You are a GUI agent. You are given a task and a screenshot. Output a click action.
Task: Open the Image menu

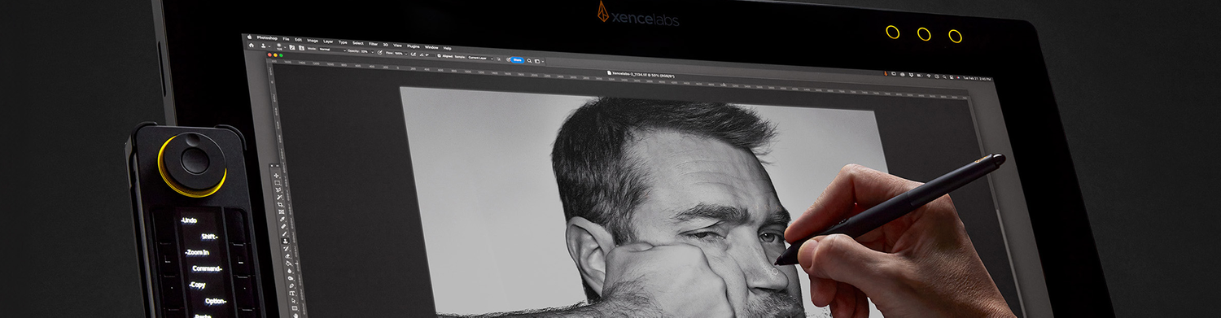[x=313, y=41]
